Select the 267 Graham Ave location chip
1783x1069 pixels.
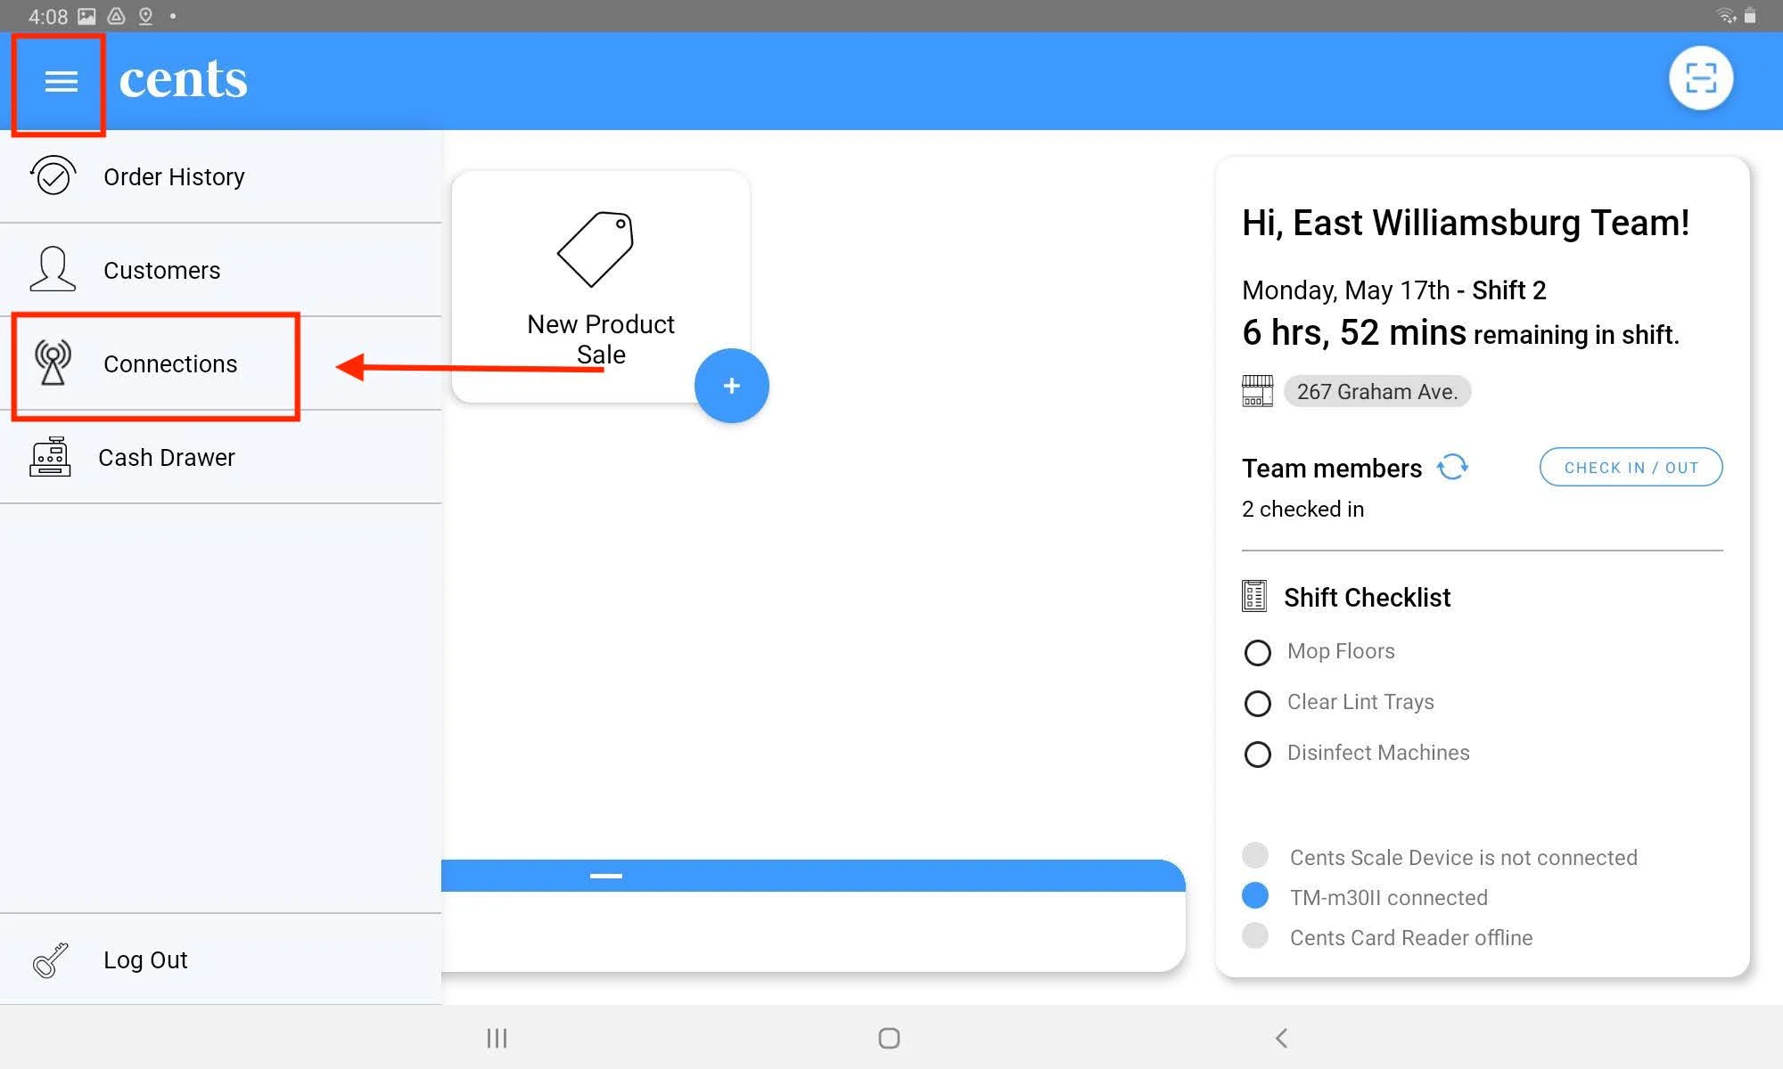(1377, 391)
